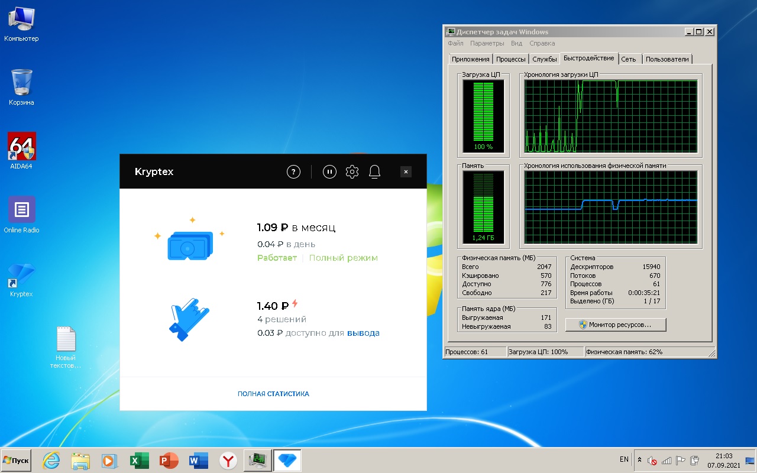Click the Полный режим mode text
The height and width of the screenshot is (473, 757).
(343, 258)
